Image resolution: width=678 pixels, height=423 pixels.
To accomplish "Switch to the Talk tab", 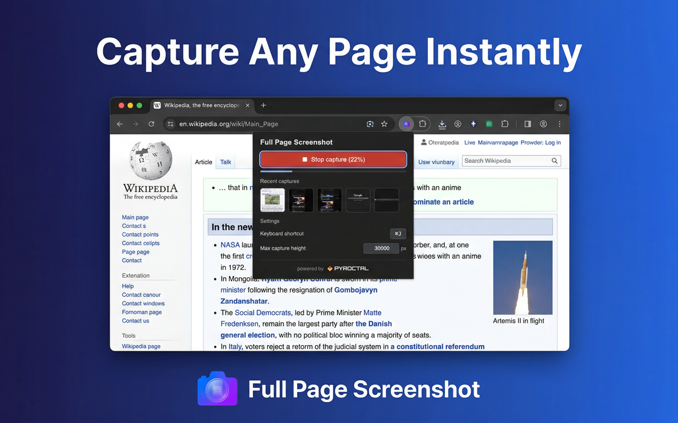I will (x=226, y=162).
